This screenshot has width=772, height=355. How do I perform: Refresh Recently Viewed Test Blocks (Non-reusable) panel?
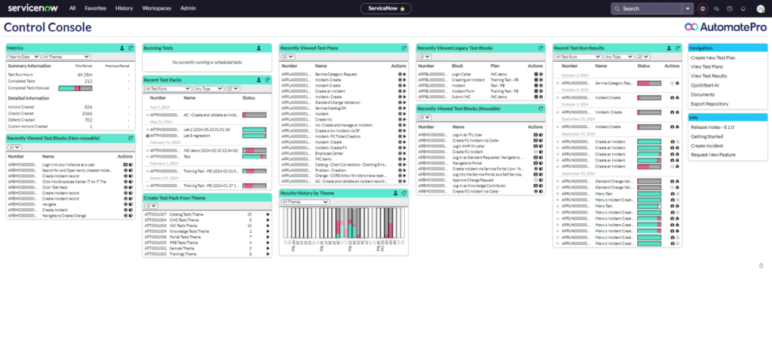pyautogui.click(x=130, y=139)
